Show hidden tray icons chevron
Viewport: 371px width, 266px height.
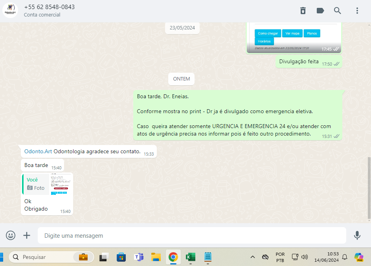pos(253,257)
